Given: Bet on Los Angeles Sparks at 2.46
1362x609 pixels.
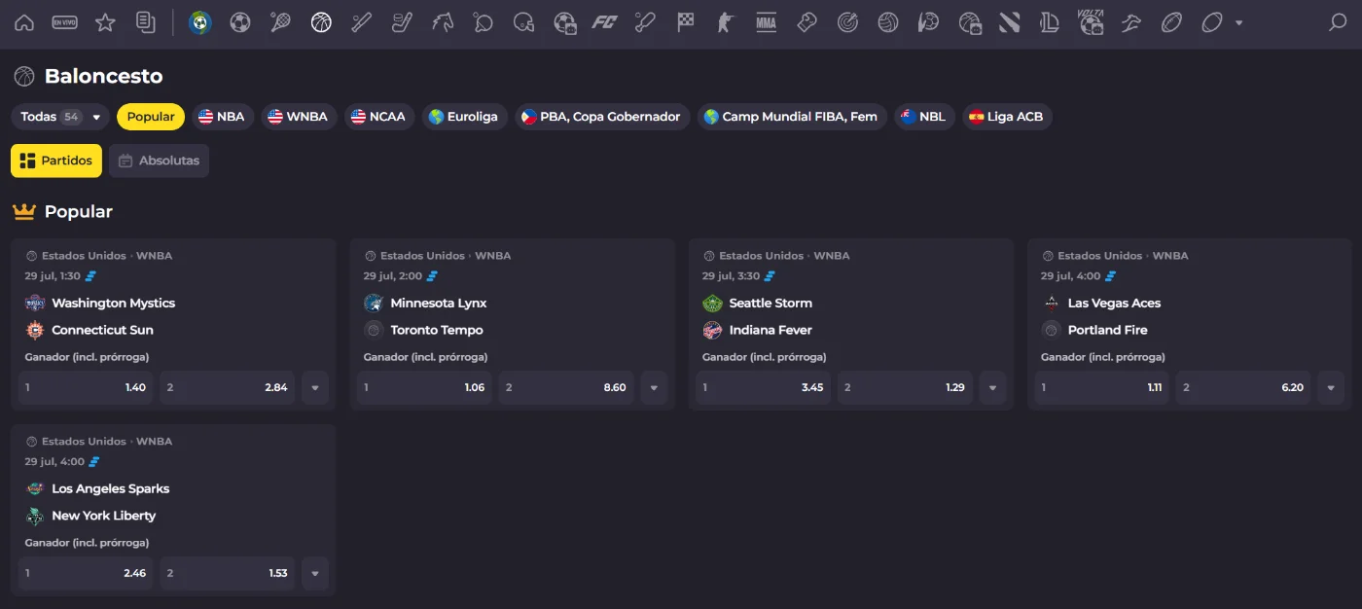Looking at the screenshot, I should pyautogui.click(x=86, y=573).
